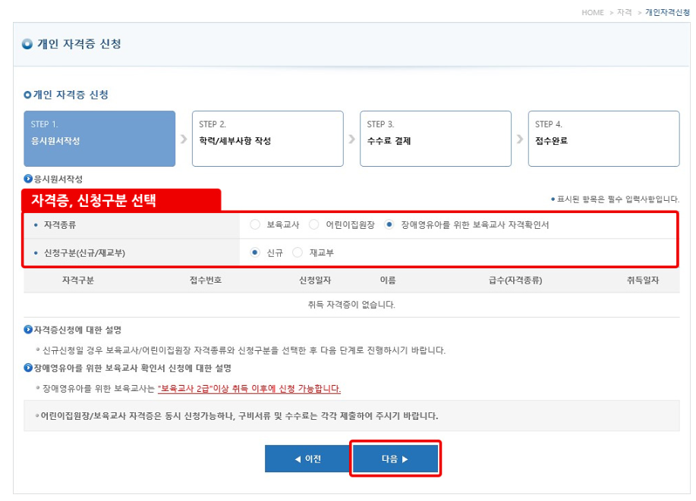Click the 다음 next button
Image resolution: width=696 pixels, height=501 pixels.
coord(395,459)
